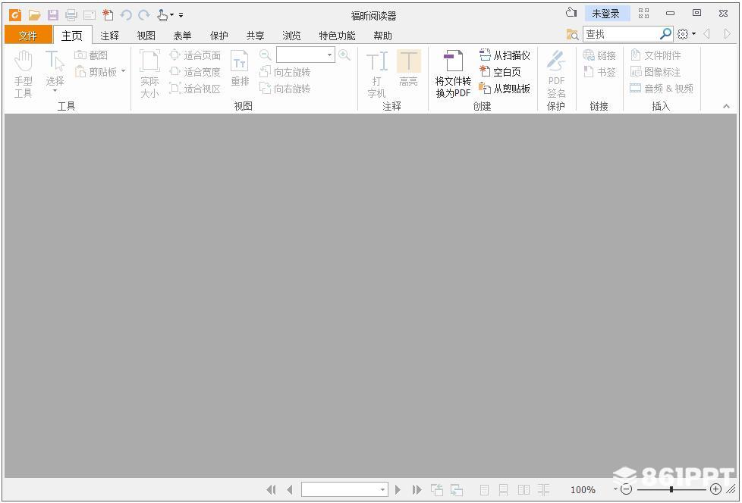The image size is (742, 503).
Task: Click the full screen icon in title bar
Action: pyautogui.click(x=643, y=13)
